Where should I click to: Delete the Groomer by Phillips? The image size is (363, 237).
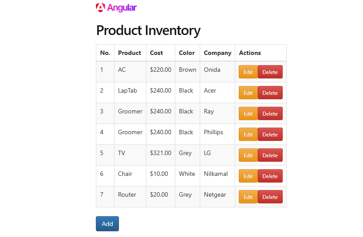(270, 135)
